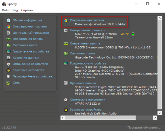
Task: Click the Speccy app icon in title bar
Action: (x=4, y=4)
